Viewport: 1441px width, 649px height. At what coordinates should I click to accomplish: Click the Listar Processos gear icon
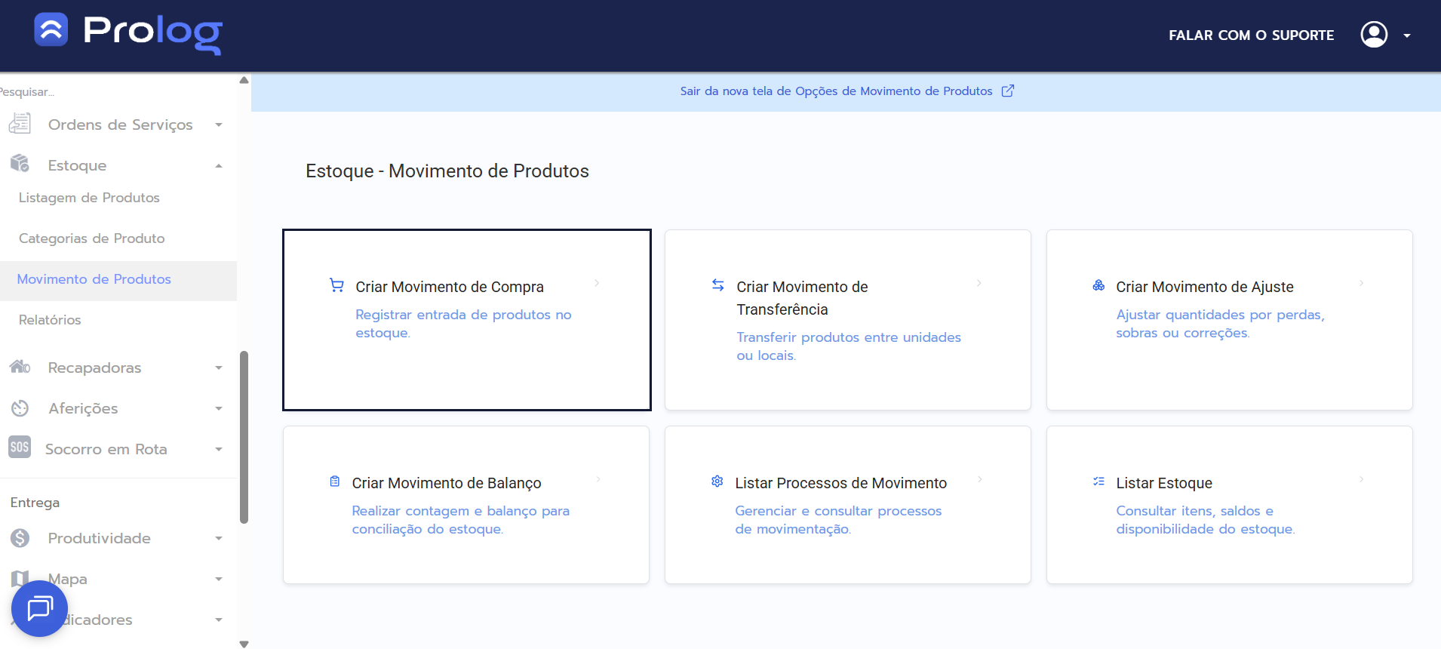tap(717, 481)
